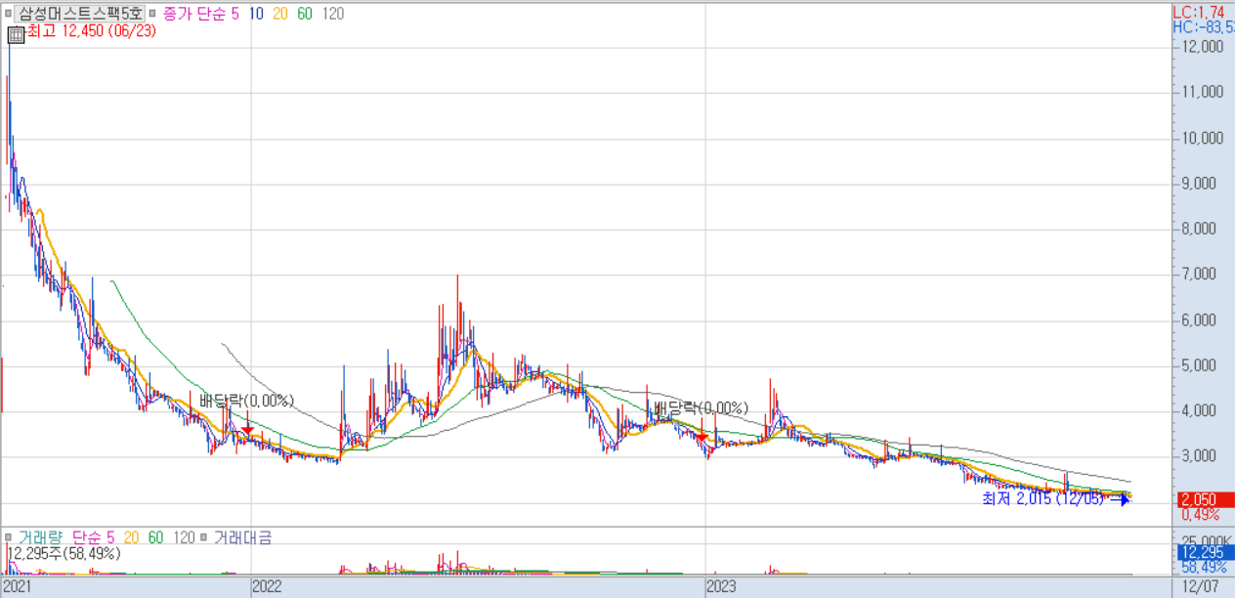The width and height of the screenshot is (1235, 598).
Task: Click the 2022 year label on time axis
Action: pos(268,586)
